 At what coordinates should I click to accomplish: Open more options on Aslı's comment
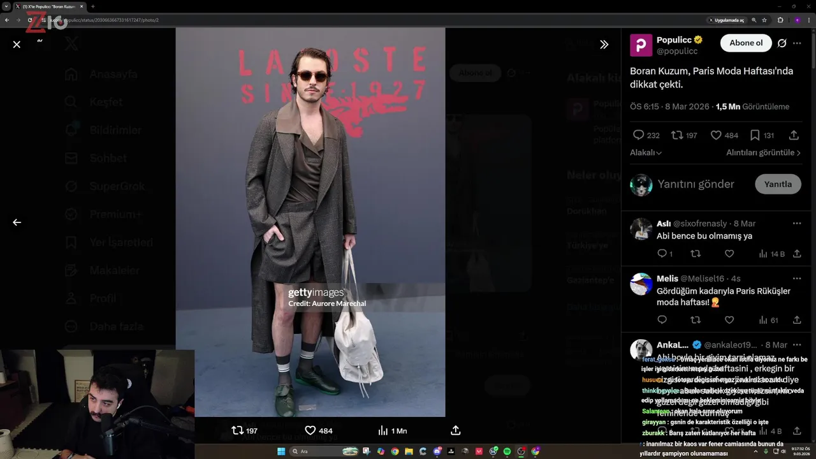coord(797,224)
